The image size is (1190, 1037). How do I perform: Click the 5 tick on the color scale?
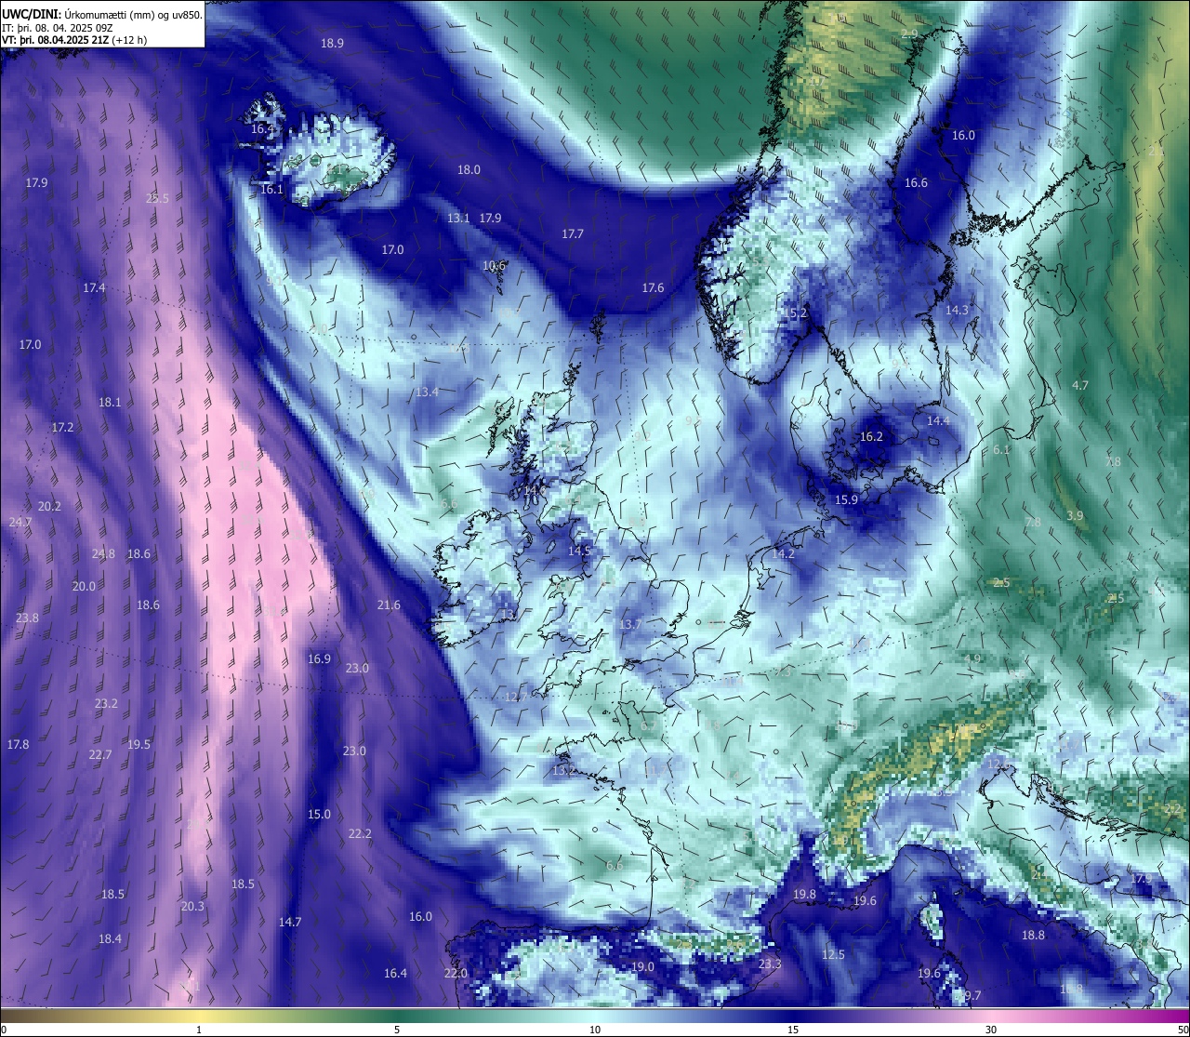tap(397, 1030)
